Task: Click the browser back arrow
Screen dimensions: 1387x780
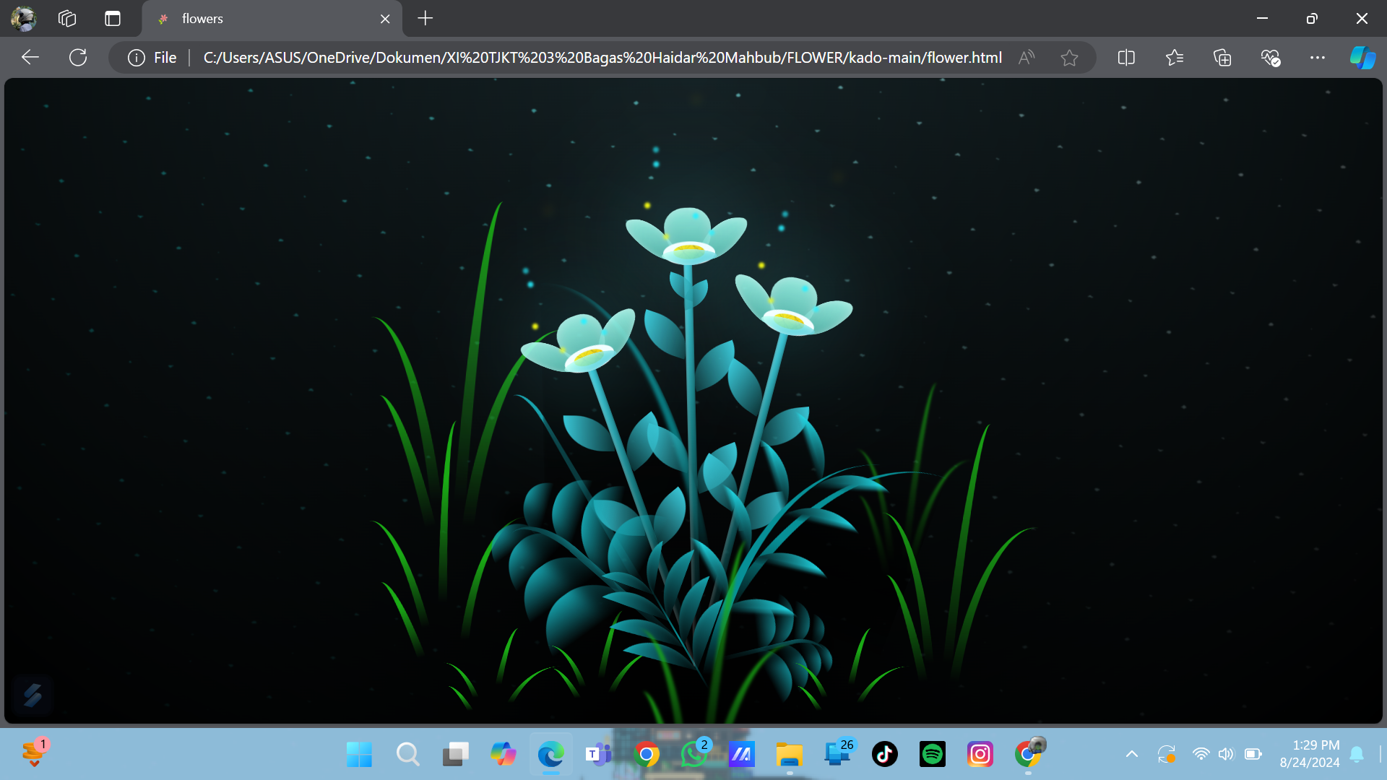Action: click(x=30, y=57)
